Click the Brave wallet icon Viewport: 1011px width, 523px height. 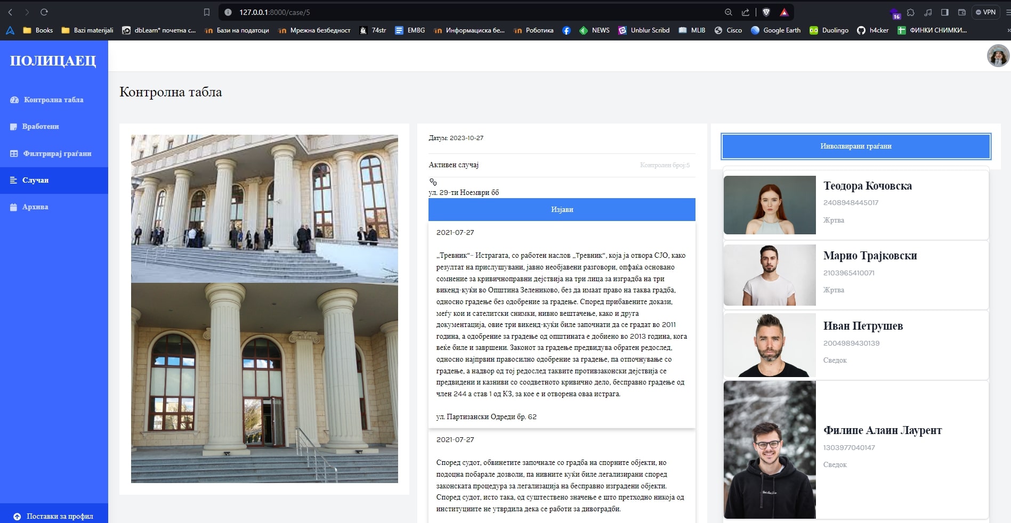click(962, 12)
